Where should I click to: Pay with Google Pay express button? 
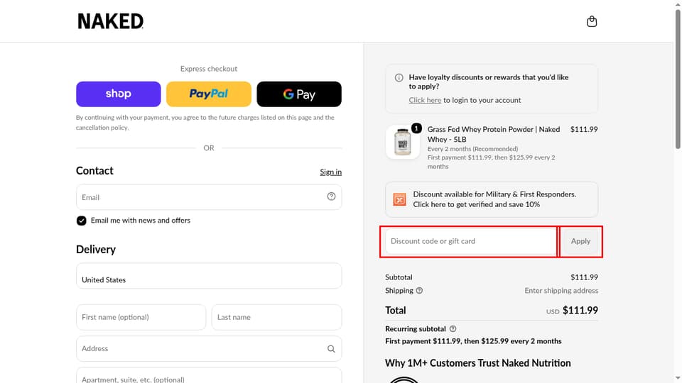(x=299, y=94)
